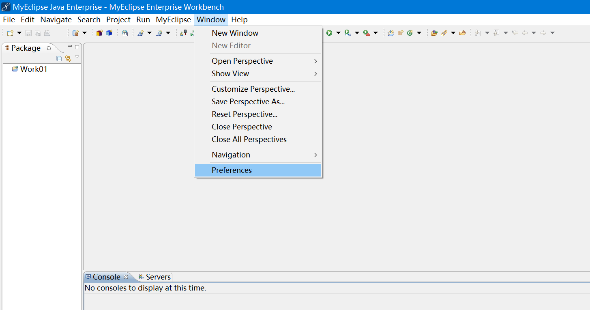Toggle Link with Editor in Package Explorer
The image size is (590, 310).
pyautogui.click(x=68, y=58)
